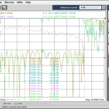Open the Utility menu

click(x=20, y=2)
